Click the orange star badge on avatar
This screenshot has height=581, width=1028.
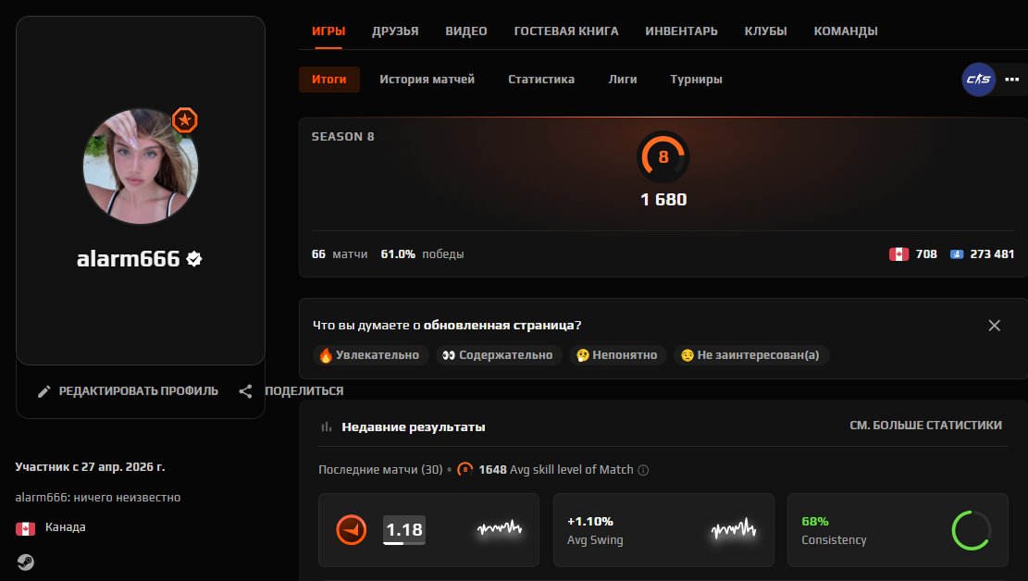pyautogui.click(x=185, y=120)
